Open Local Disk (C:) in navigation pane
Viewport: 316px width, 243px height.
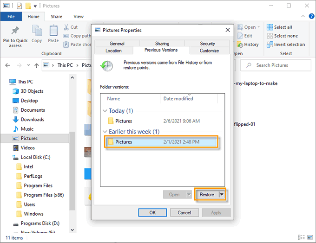[32, 157]
